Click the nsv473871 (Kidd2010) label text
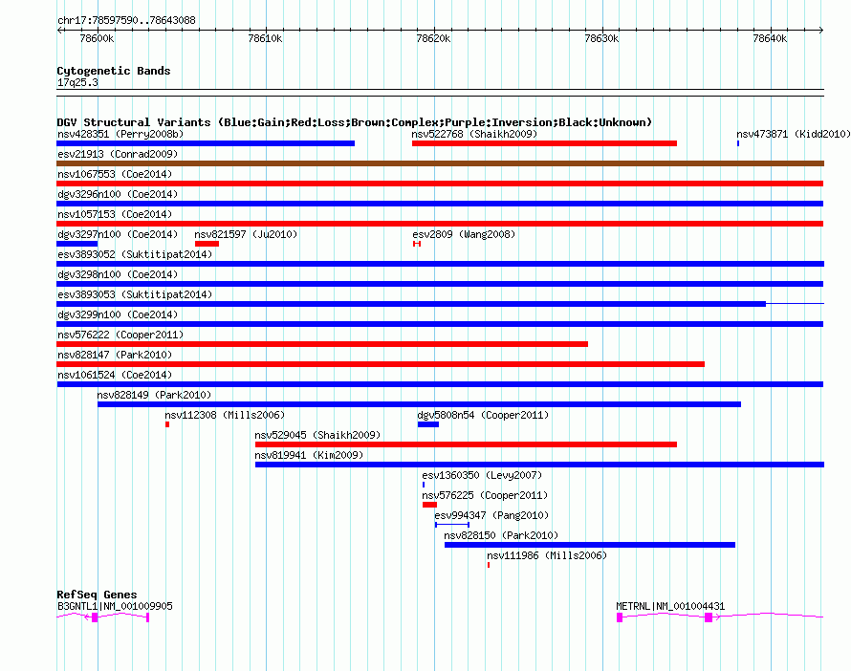The height and width of the screenshot is (671, 851). tap(794, 134)
